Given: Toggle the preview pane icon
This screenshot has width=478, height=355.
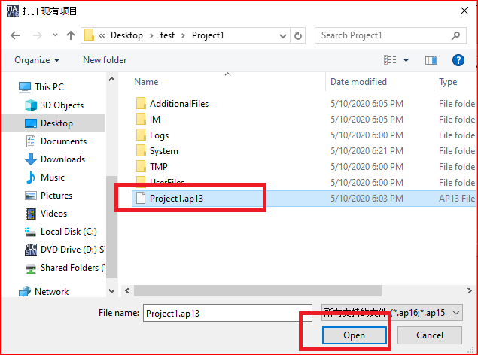Looking at the screenshot, I should pos(431,60).
